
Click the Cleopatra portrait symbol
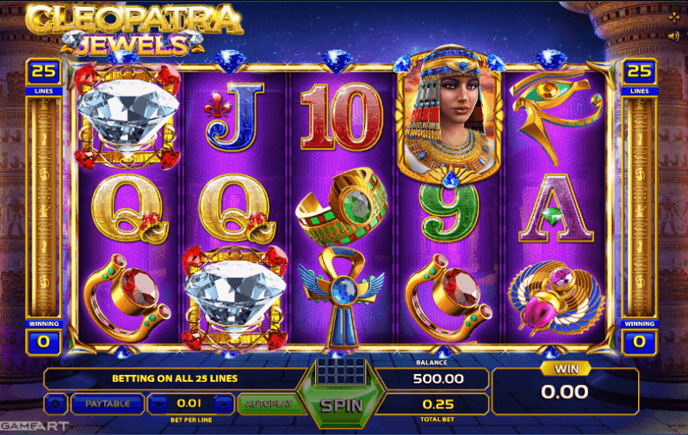pyautogui.click(x=449, y=116)
